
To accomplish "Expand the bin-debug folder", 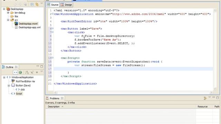I will 8,13.
